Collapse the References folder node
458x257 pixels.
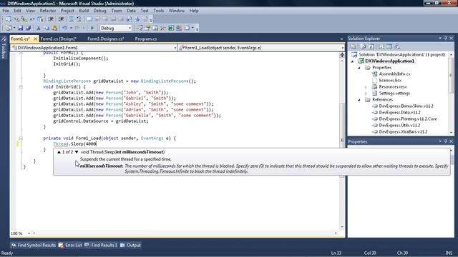pos(359,100)
